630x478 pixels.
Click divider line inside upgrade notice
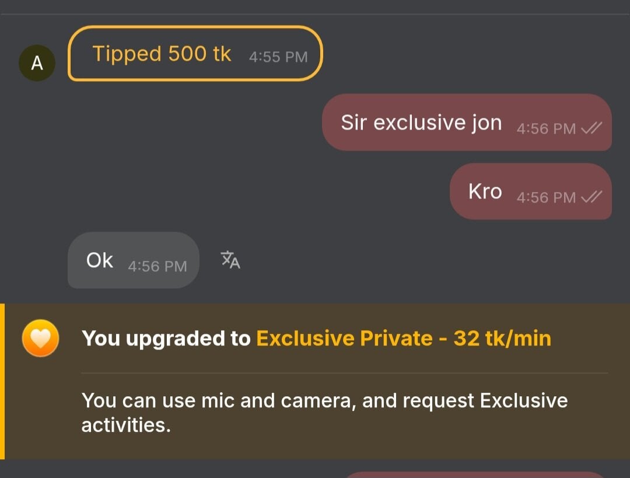pos(344,373)
